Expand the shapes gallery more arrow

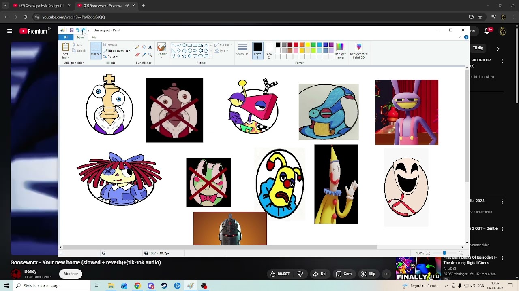click(x=211, y=56)
